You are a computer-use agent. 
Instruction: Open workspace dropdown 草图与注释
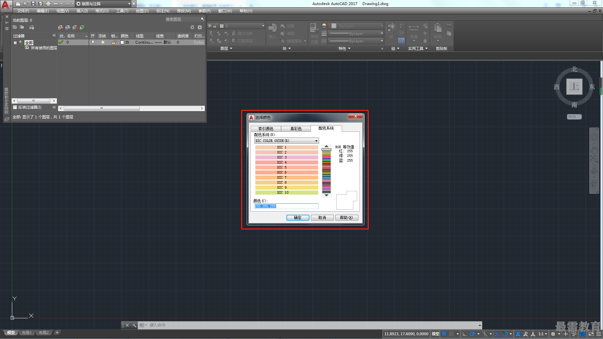click(x=103, y=4)
